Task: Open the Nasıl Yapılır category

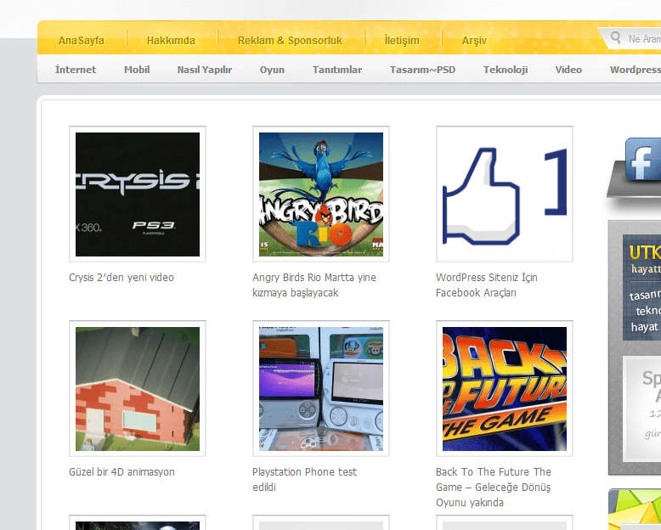Action: [205, 70]
